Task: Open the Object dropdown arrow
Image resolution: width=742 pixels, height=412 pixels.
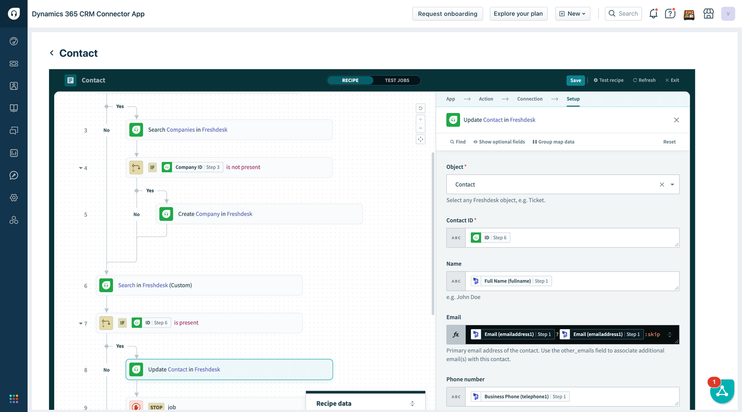Action: point(672,185)
